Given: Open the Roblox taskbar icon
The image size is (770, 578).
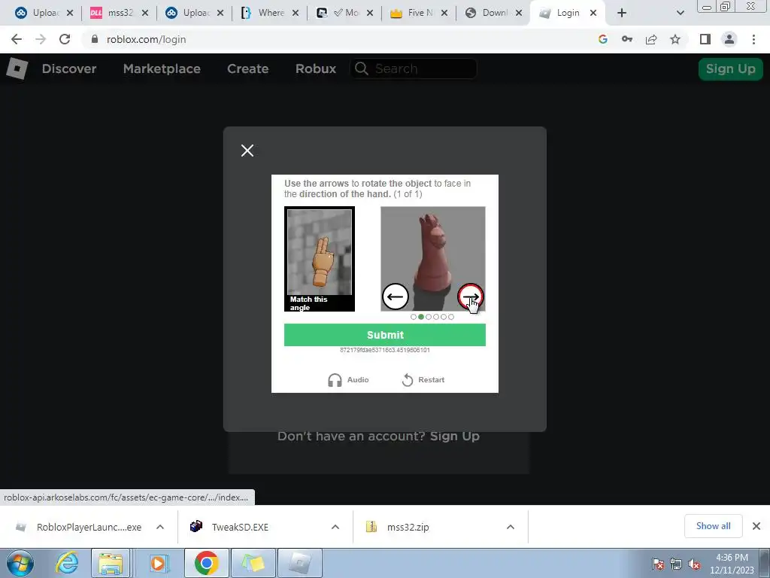Looking at the screenshot, I should pos(300,563).
